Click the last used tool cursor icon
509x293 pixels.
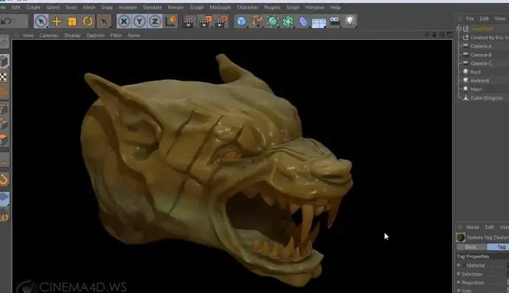click(x=104, y=21)
